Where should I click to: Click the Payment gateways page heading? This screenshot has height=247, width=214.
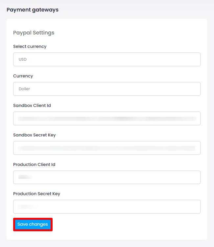tap(33, 10)
